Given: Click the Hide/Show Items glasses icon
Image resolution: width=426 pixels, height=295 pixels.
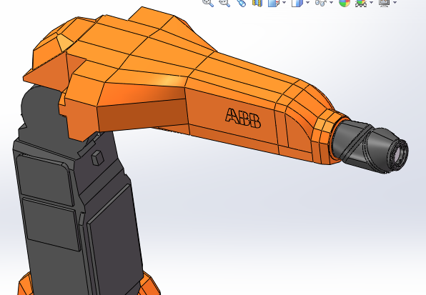Looking at the screenshot, I should point(321,2).
